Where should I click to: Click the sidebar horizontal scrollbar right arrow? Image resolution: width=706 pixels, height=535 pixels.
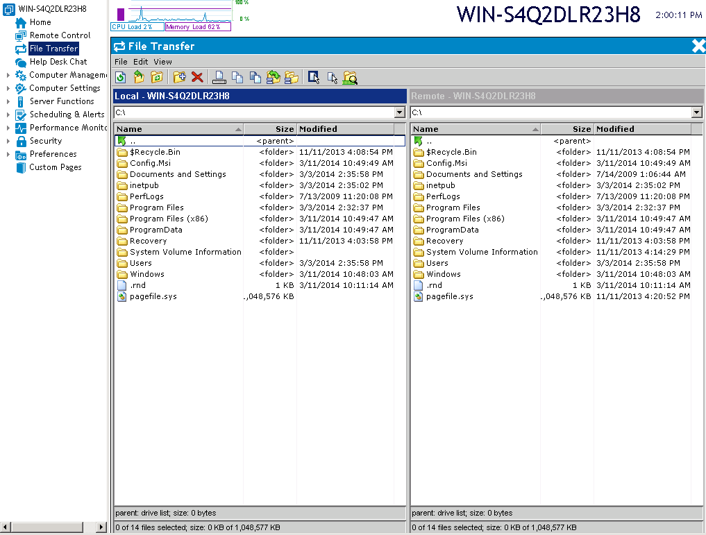[101, 527]
